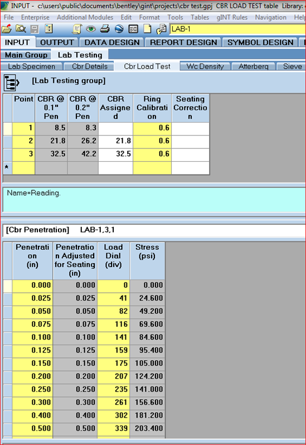Screen dimensions: 306x445
Task: Click the list form icon in toolbar
Action: (133, 29)
